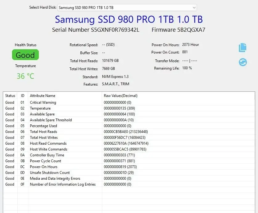
Task: Click the 2073 Hour power on value
Action: click(190, 45)
